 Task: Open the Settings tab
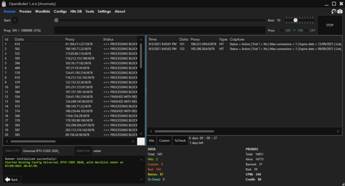pos(104,12)
